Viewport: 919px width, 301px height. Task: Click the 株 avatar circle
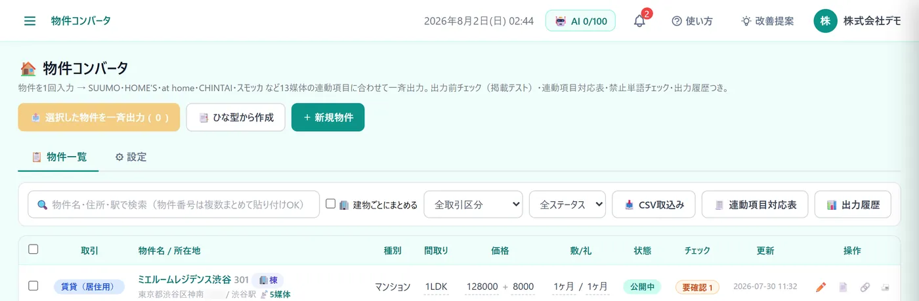pos(825,21)
